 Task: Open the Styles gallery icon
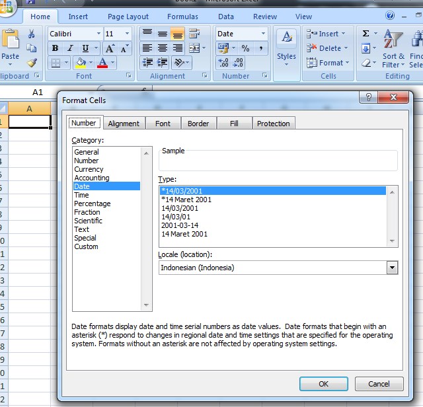[x=286, y=45]
